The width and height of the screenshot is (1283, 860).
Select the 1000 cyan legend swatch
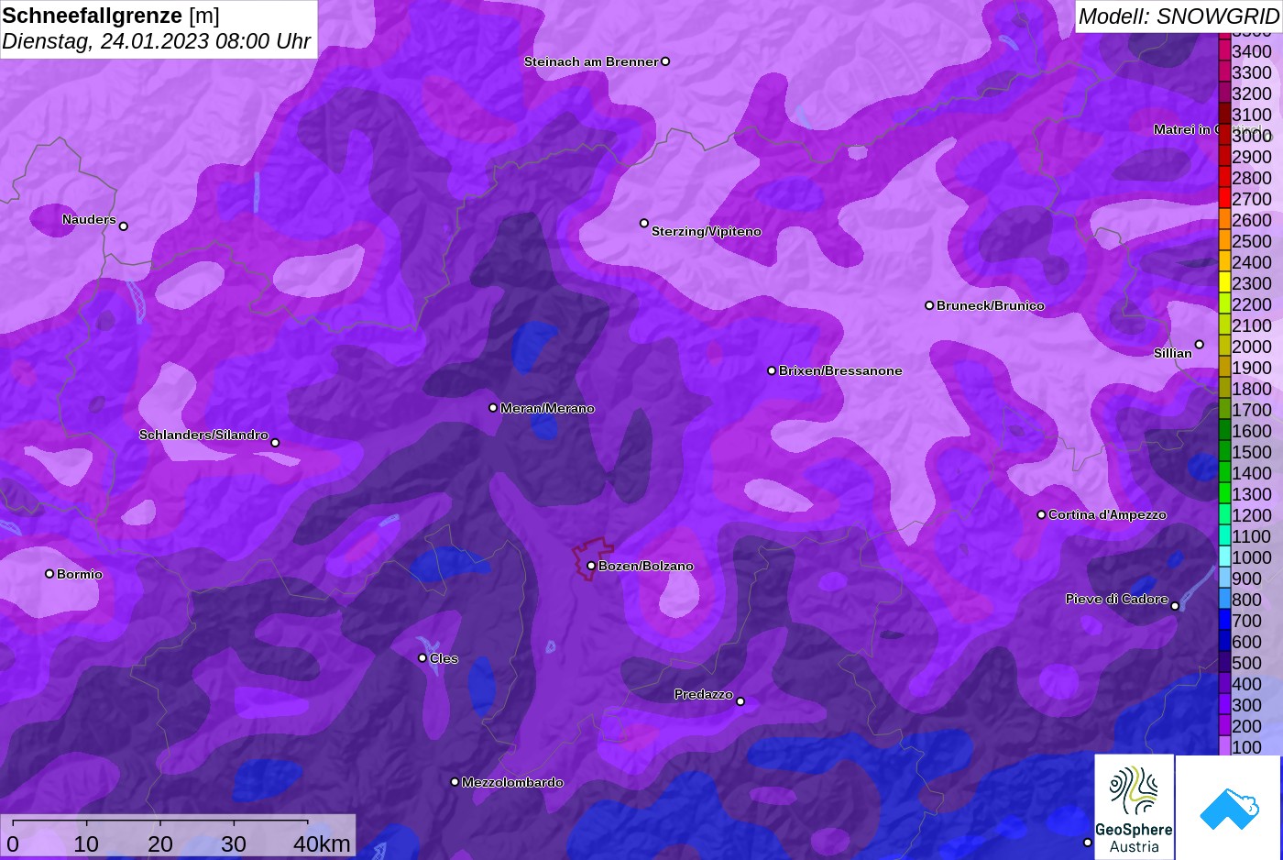tap(1224, 557)
